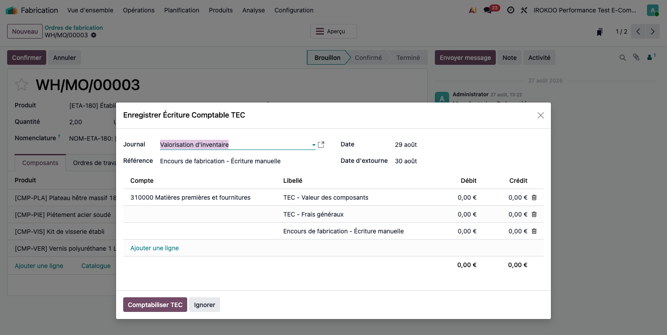Select the Brouillon status stage
Viewport: 667px width, 335px height.
(x=327, y=58)
